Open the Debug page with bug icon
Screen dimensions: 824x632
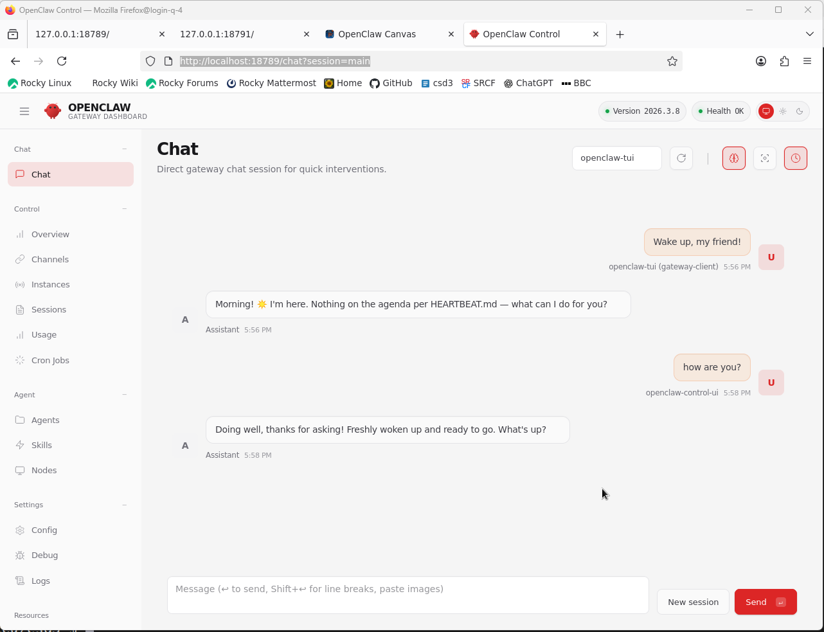click(44, 555)
